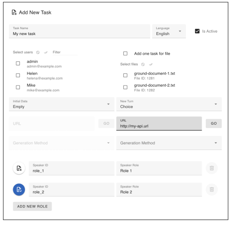The width and height of the screenshot is (231, 231).
Task: Delete Role 2 using its trash icon
Action: [211, 190]
